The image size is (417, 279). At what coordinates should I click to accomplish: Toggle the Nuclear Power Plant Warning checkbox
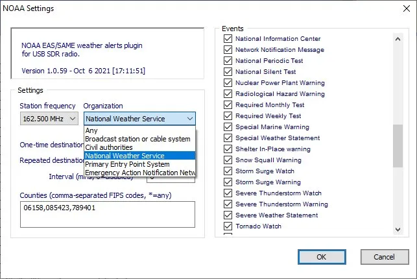tap(228, 83)
